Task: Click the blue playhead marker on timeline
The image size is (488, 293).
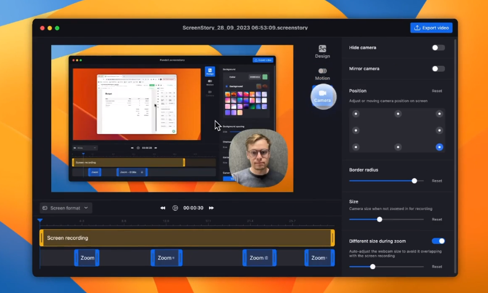Action: point(40,221)
